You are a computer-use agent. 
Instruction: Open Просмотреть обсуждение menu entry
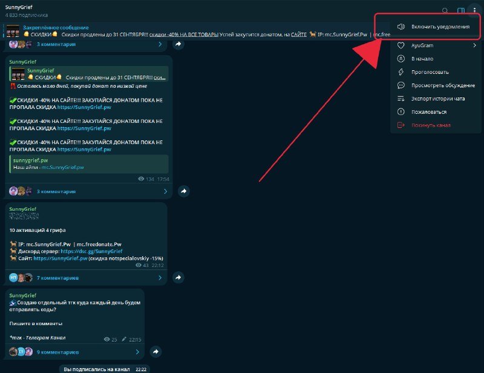pyautogui.click(x=435, y=85)
